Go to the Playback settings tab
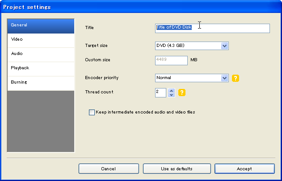This screenshot has height=181, width=282. [x=41, y=68]
